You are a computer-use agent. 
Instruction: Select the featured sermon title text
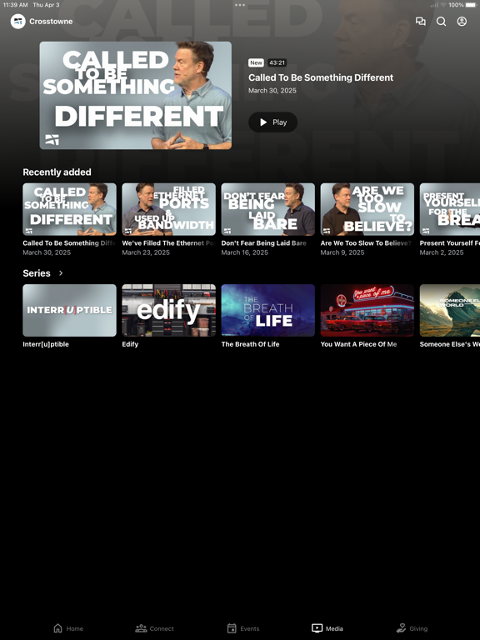(321, 77)
